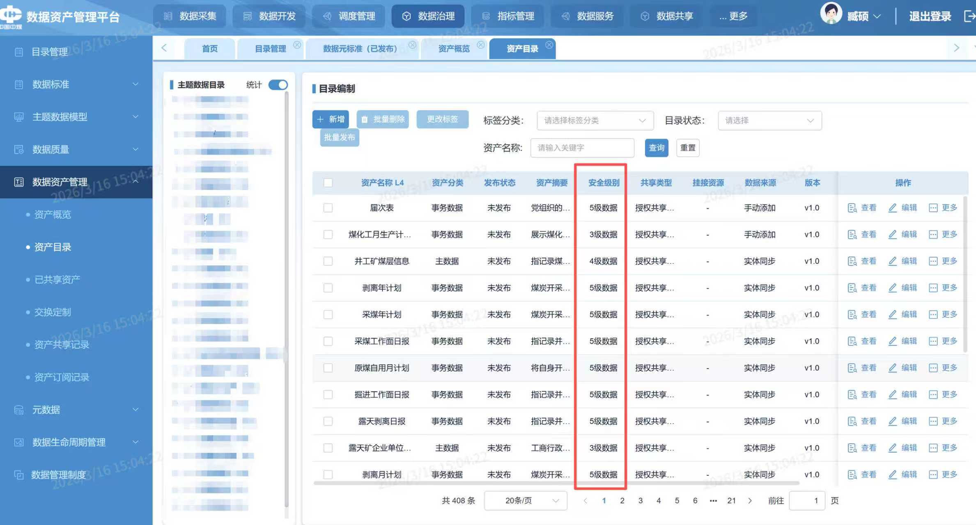Close the 目录管理 tab via X icon
Image resolution: width=976 pixels, height=525 pixels.
[297, 45]
